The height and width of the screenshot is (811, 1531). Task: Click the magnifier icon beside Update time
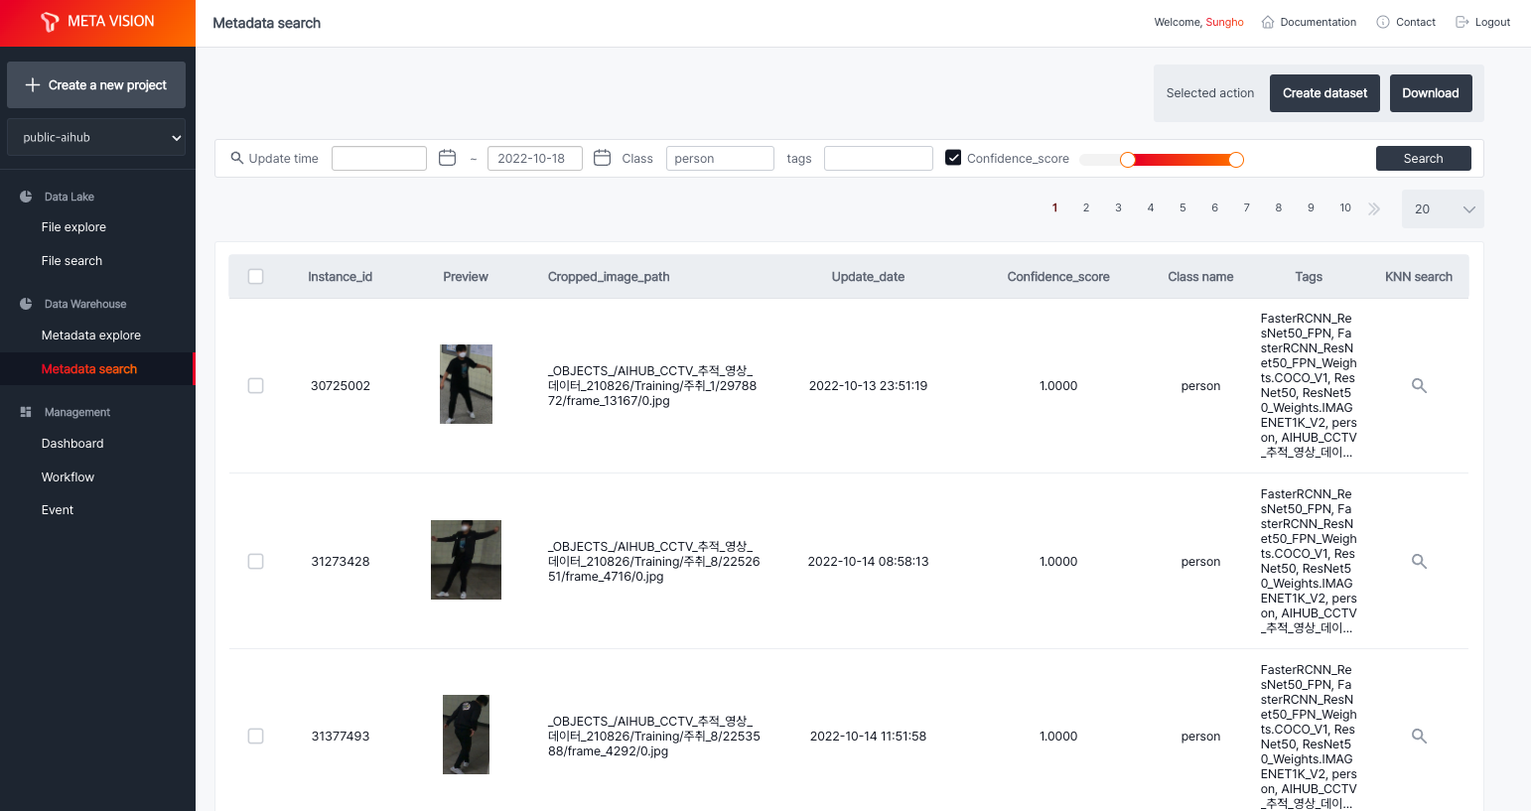[236, 158]
